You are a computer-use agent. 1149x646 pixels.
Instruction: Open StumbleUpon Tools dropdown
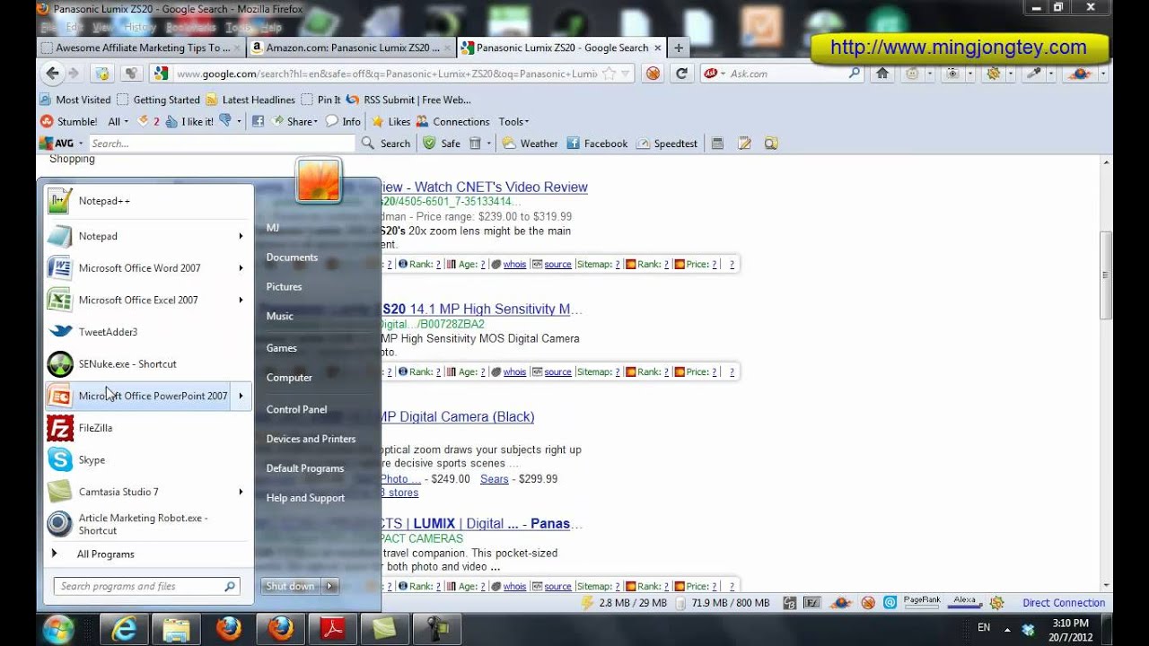(513, 121)
